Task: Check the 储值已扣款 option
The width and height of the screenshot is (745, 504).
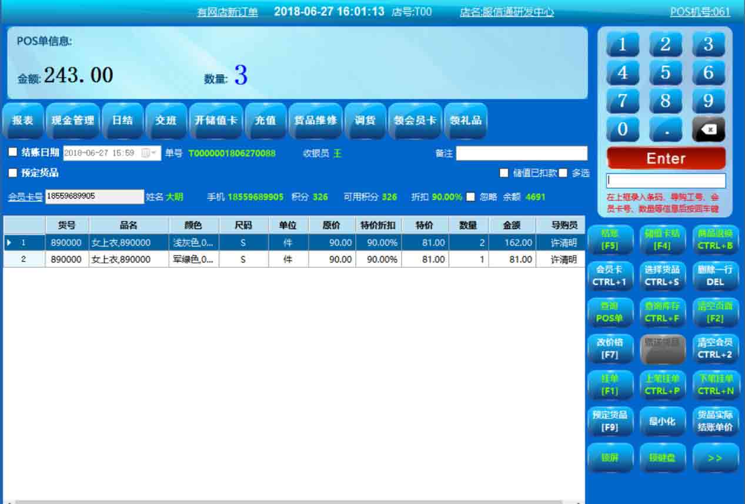Action: [x=503, y=173]
